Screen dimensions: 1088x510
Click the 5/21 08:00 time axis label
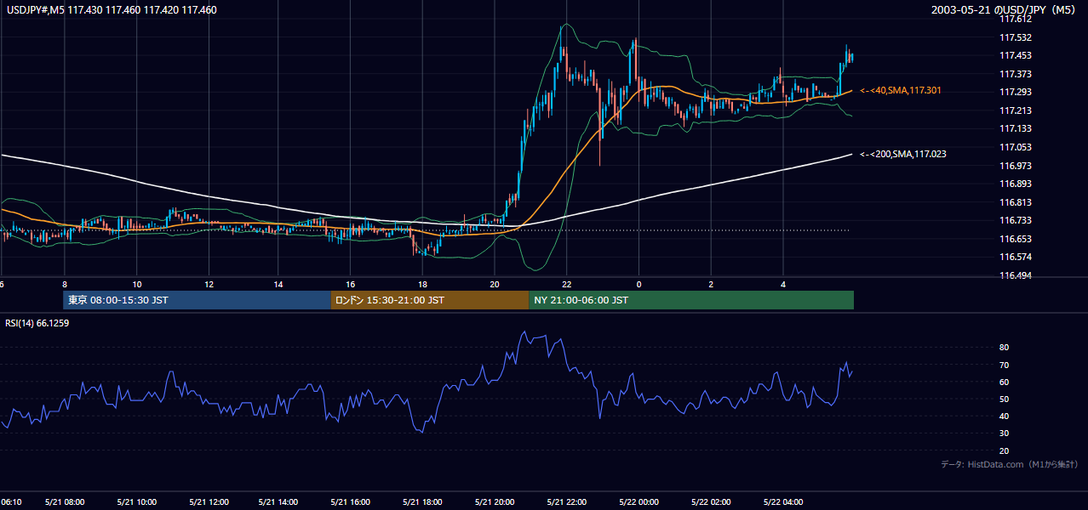pos(65,502)
